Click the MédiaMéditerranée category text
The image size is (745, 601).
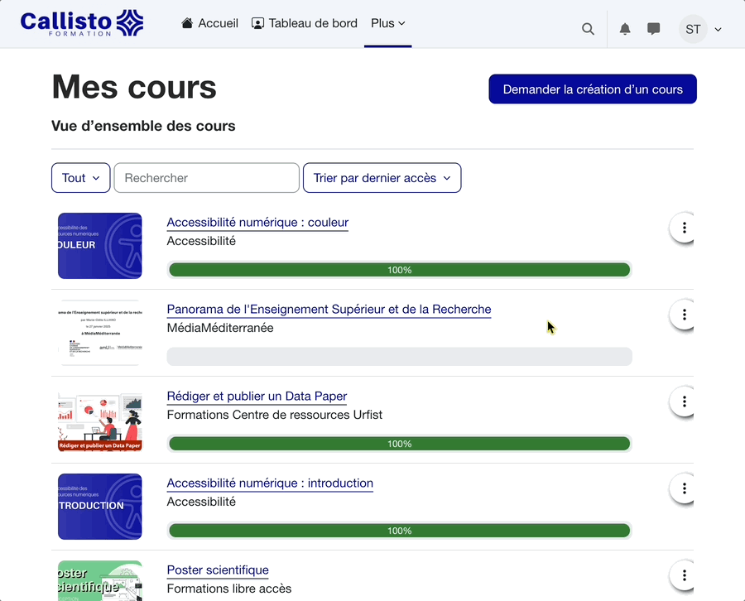coord(220,328)
